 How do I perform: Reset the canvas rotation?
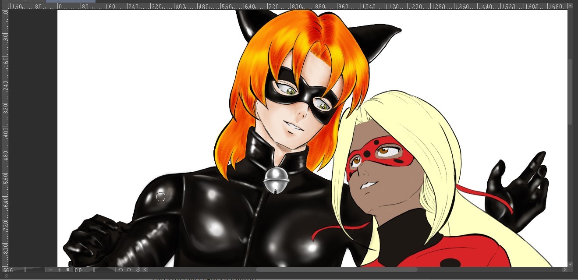138,269
